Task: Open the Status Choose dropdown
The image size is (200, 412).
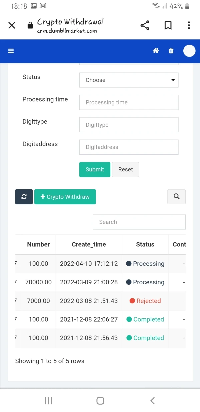Action: pos(129,80)
